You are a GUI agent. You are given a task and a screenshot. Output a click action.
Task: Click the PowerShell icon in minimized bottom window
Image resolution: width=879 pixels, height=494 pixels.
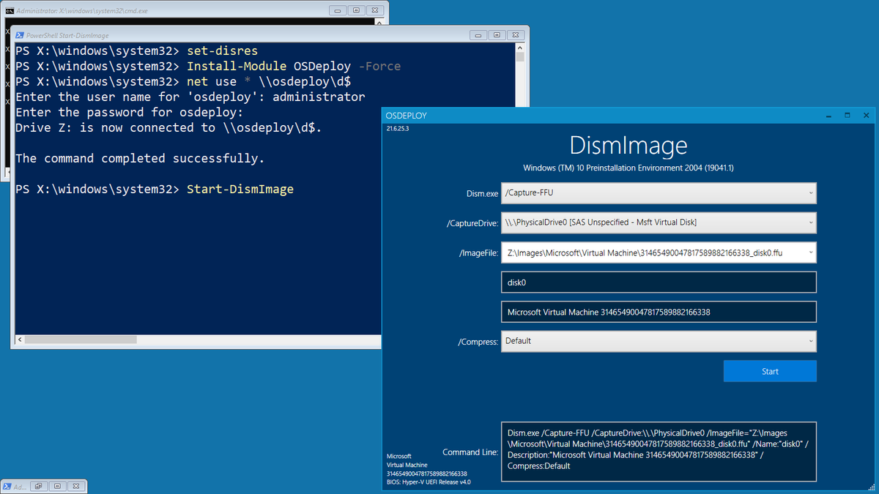click(7, 486)
